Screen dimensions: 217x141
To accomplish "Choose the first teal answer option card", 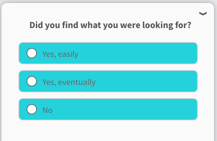I will pyautogui.click(x=108, y=53).
